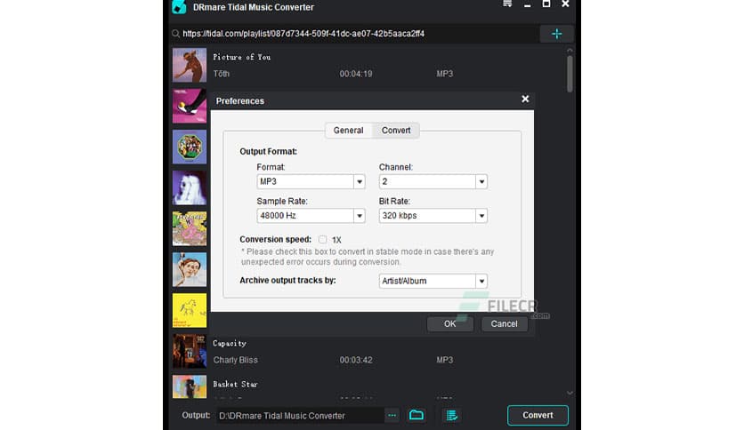Screen dimensions: 744x430
Task: Select the circular collage album thumbnail
Action: coord(190,147)
